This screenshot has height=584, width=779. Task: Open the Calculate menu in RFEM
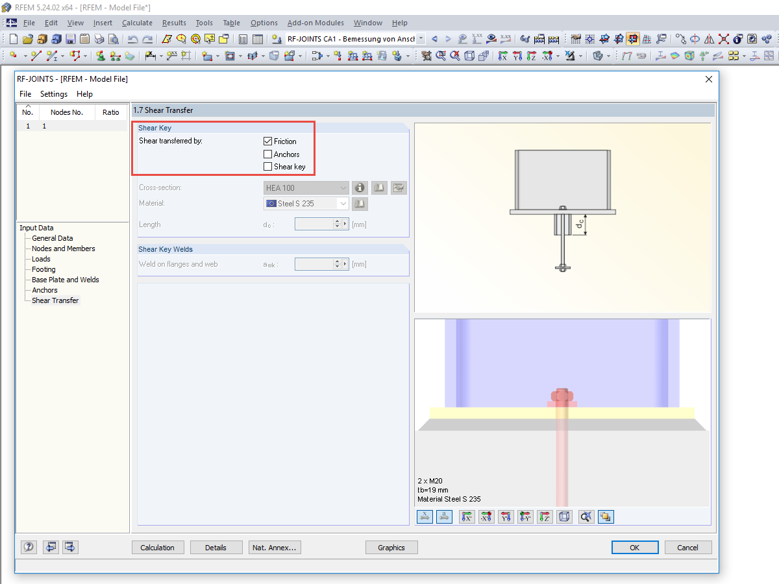pyautogui.click(x=137, y=23)
